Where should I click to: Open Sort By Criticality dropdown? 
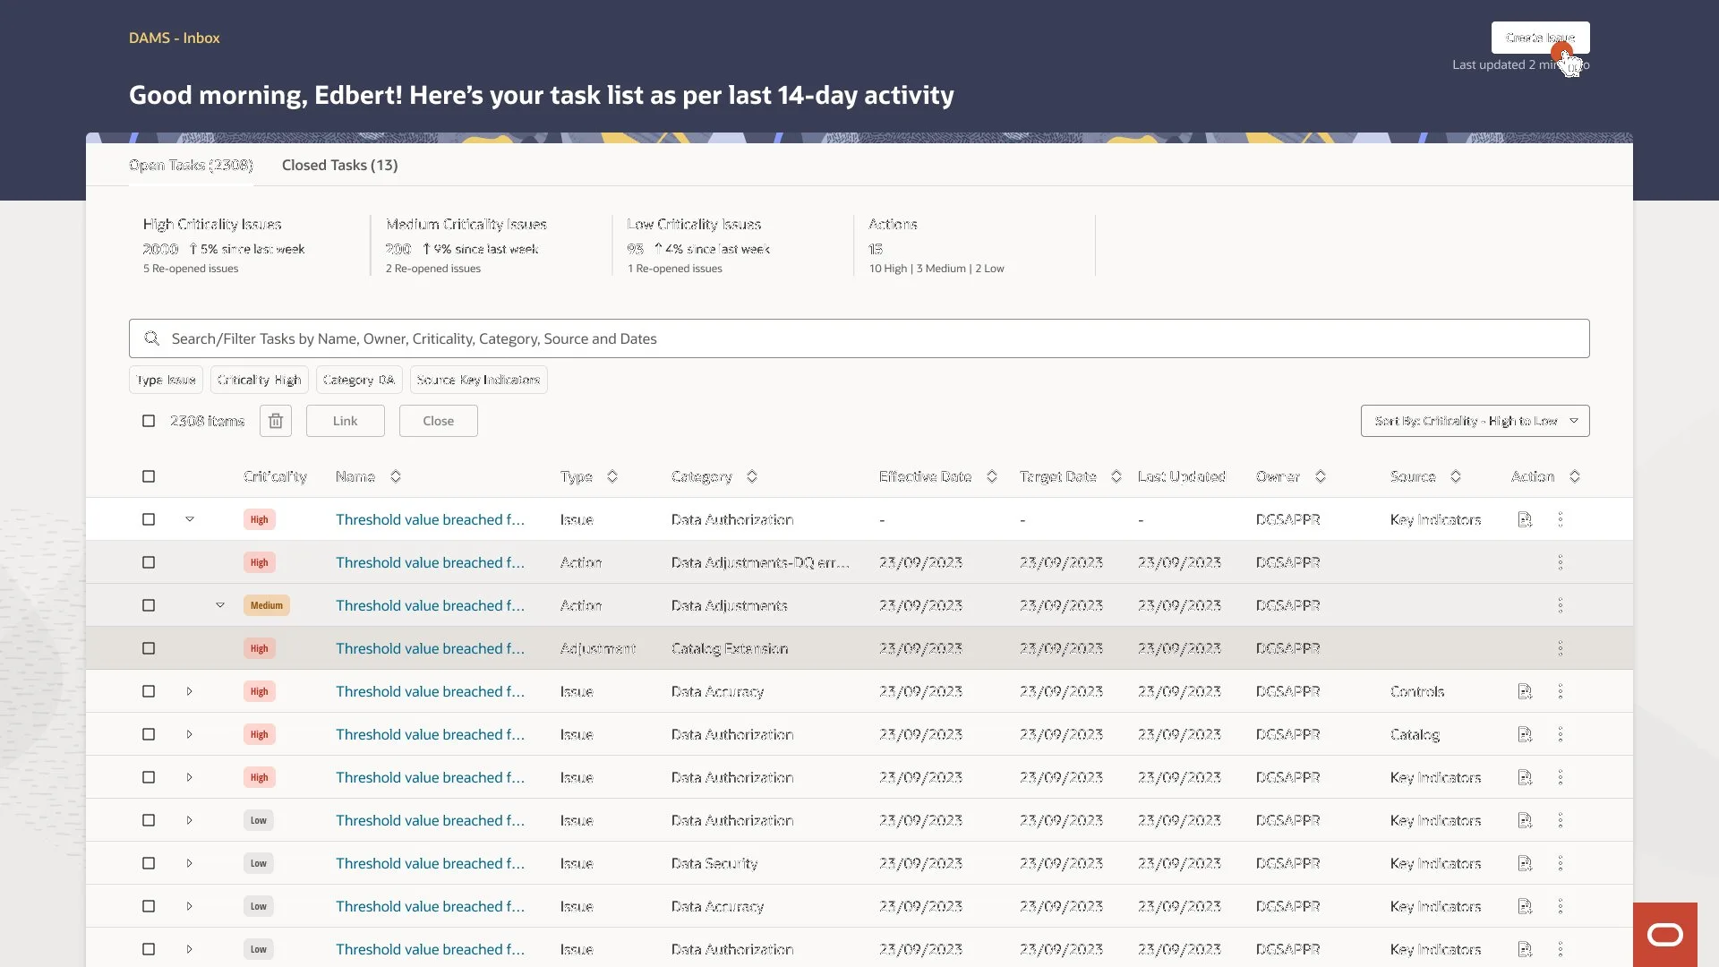pyautogui.click(x=1475, y=421)
